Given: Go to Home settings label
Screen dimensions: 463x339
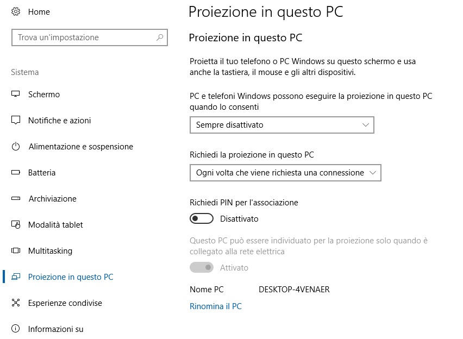Looking at the screenshot, I should [39, 12].
